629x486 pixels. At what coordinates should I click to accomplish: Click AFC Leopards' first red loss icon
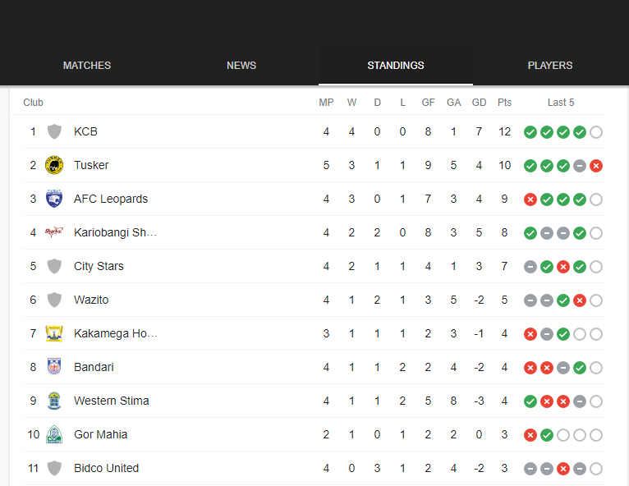(530, 199)
